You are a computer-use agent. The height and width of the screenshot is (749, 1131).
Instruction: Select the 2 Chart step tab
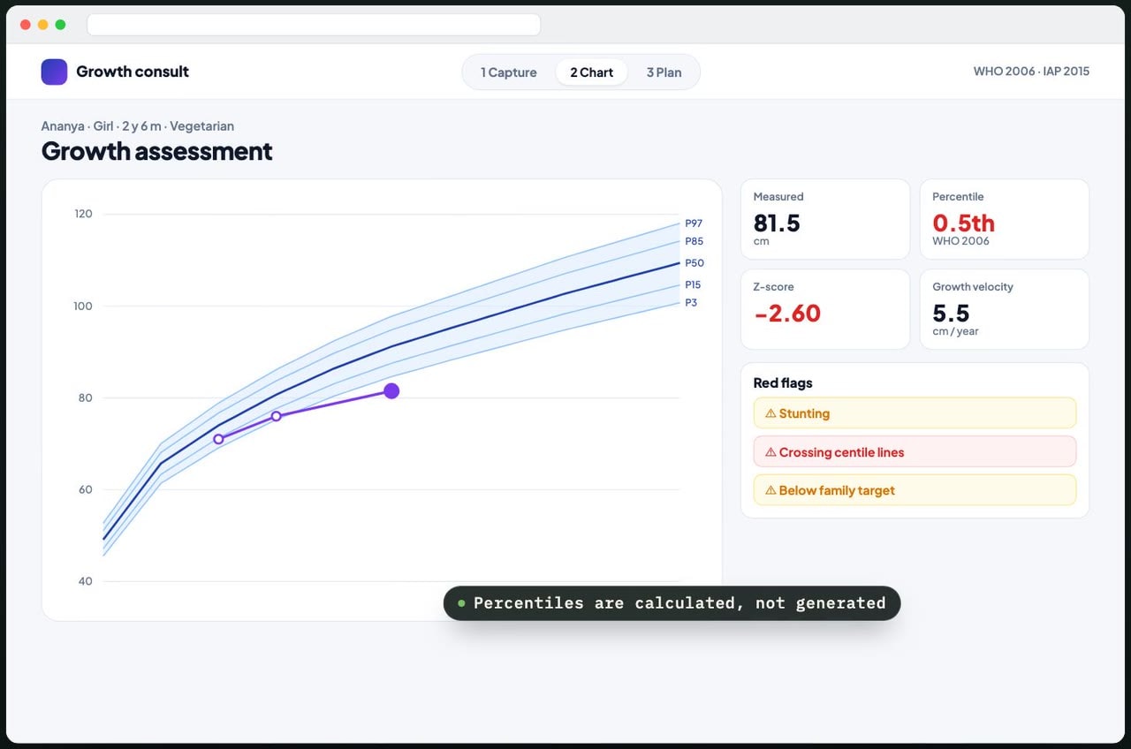pyautogui.click(x=591, y=72)
